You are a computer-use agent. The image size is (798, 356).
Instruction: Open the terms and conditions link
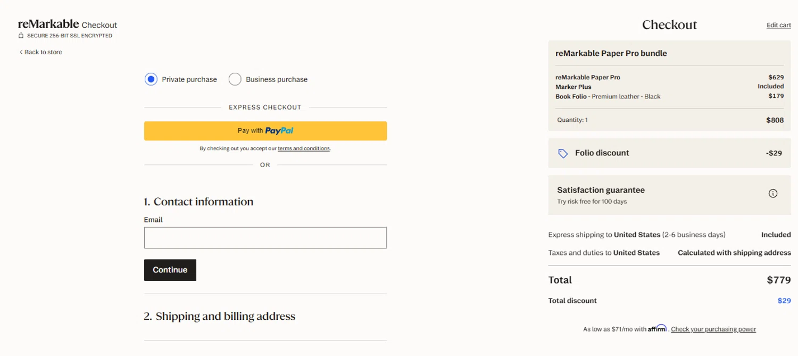tap(304, 148)
